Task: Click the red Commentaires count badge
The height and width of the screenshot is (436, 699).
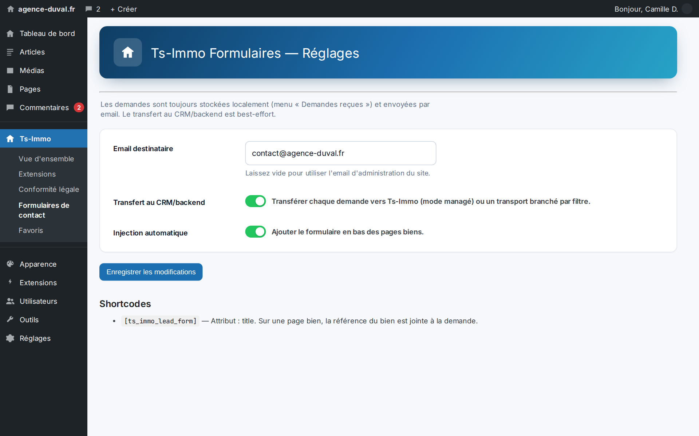Action: click(79, 108)
